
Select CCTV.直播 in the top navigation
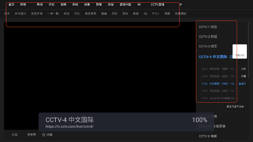click(157, 5)
